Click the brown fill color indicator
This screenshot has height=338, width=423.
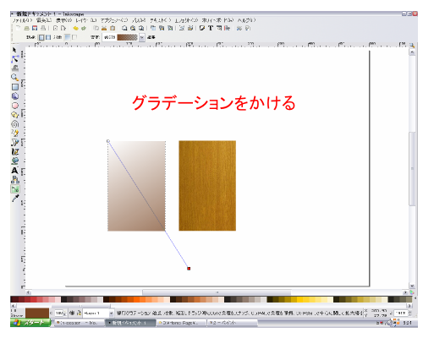[x=37, y=313]
